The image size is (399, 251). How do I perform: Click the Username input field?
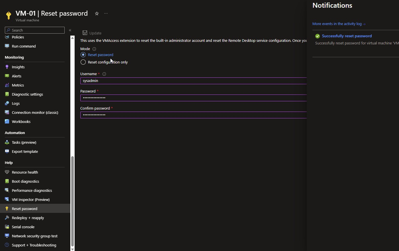tap(193, 81)
